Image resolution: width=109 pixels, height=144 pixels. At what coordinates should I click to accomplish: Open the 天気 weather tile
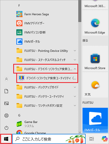pos(95,85)
